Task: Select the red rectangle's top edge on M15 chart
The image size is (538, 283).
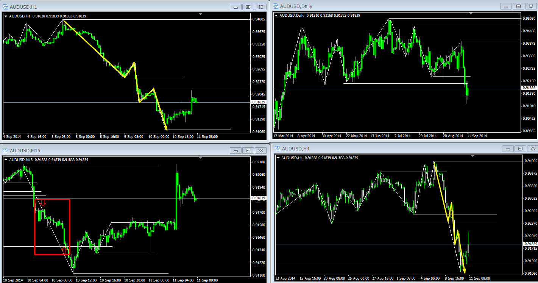Action: pyautogui.click(x=52, y=199)
